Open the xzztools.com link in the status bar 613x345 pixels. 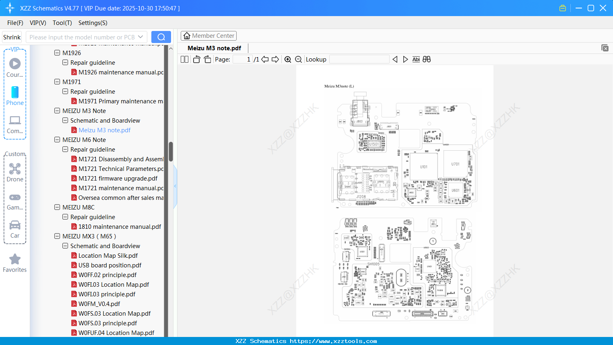coord(333,341)
